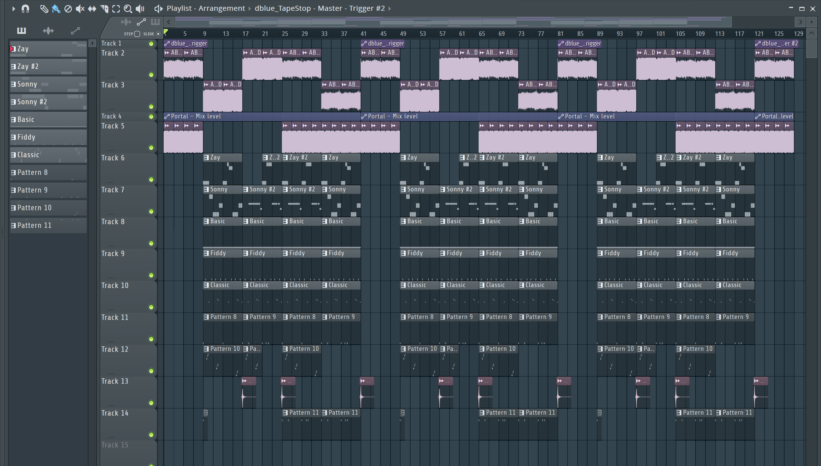821x466 pixels.
Task: Select the Paint brush tool
Action: 56,9
